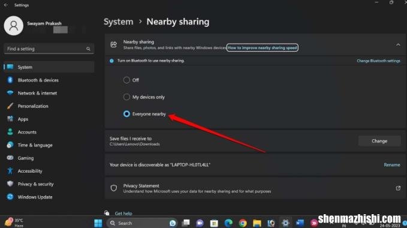Go to Time & language

49,145
